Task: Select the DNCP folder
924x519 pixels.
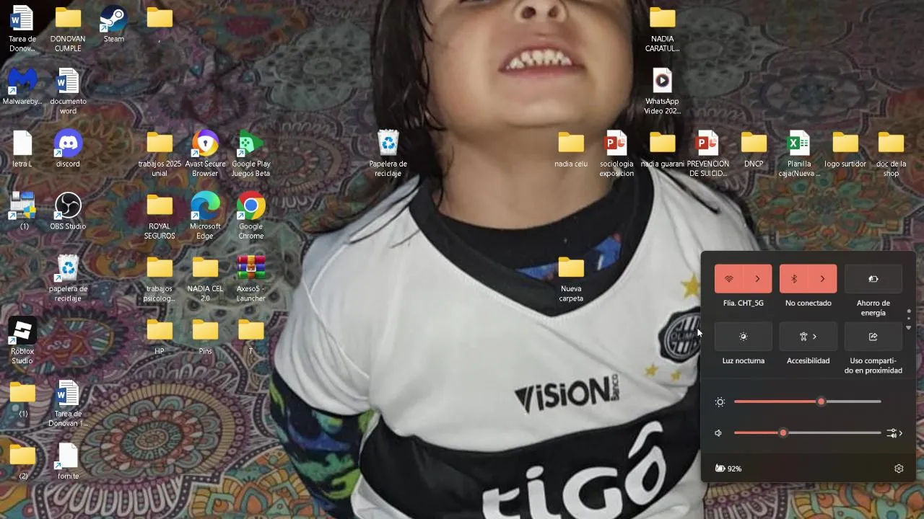Action: [x=754, y=149]
